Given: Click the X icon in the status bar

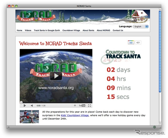Looking at the screenshot, I should click(9, 127).
